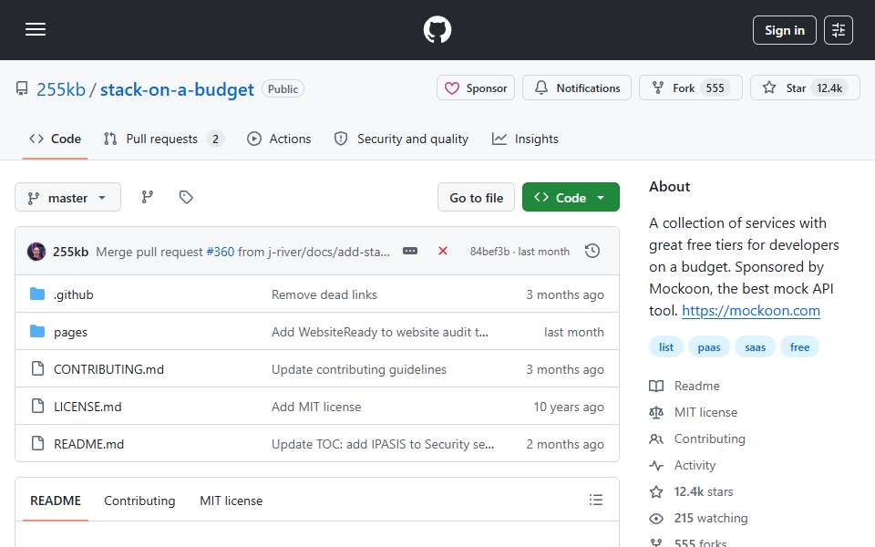Open commit history clock icon

(x=592, y=252)
